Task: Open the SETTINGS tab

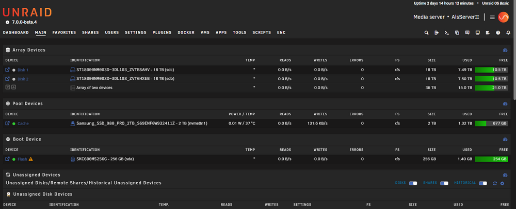Action: click(136, 32)
